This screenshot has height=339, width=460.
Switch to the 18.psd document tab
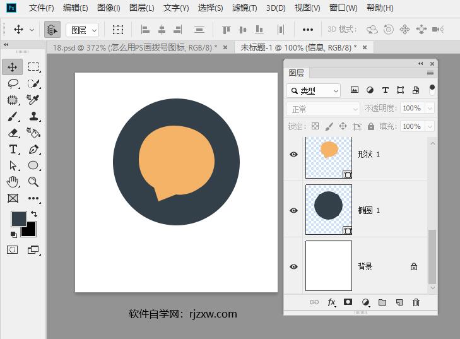(134, 47)
